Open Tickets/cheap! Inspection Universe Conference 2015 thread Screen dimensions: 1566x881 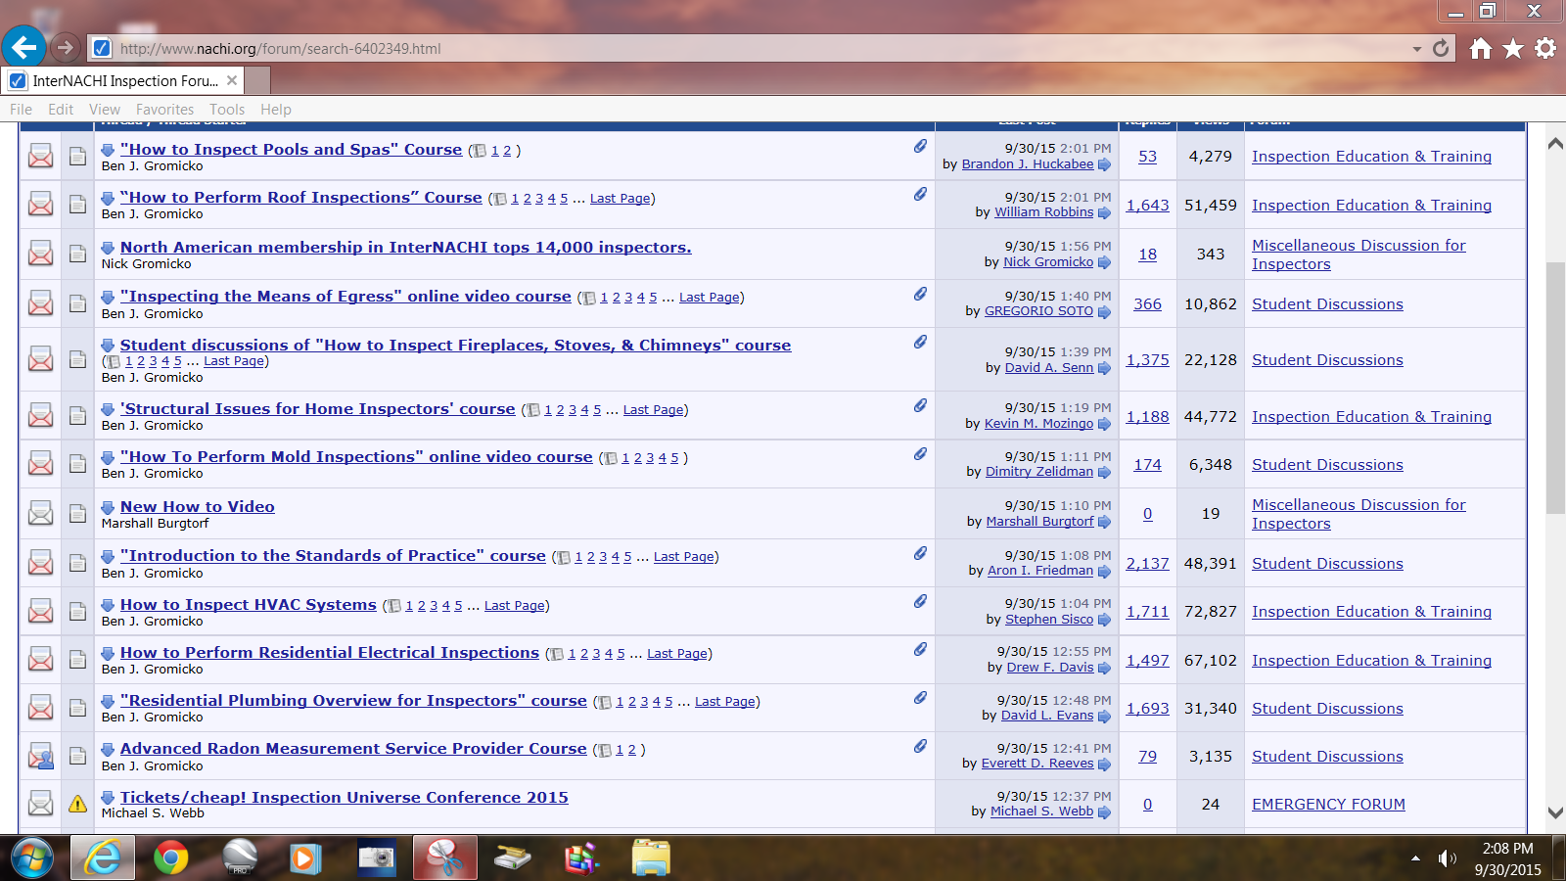coord(344,797)
